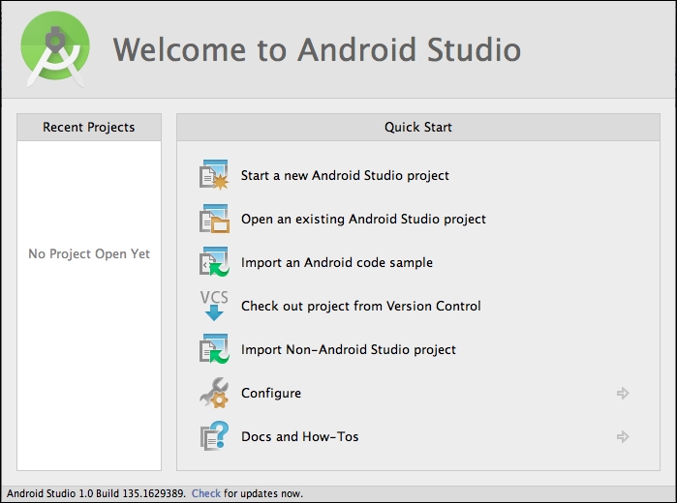677x503 pixels.
Task: Click the Android Studio logo
Action: click(x=55, y=48)
